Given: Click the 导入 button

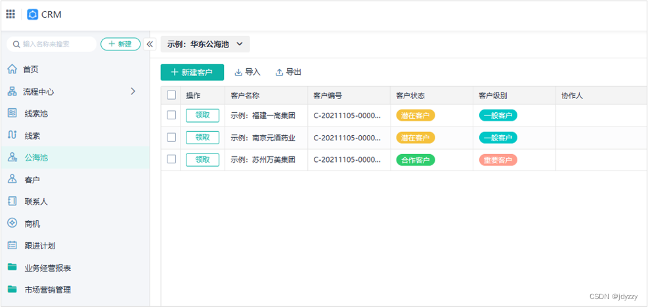Looking at the screenshot, I should click(248, 72).
